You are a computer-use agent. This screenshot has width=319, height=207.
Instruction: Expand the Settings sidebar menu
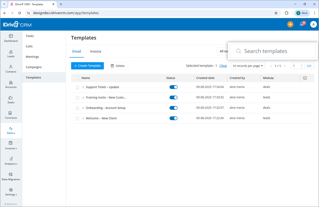click(x=11, y=193)
